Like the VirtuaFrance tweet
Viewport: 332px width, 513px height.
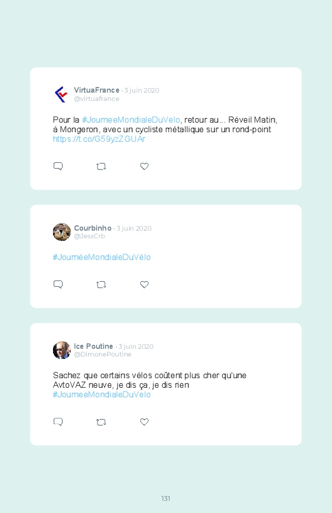click(144, 166)
